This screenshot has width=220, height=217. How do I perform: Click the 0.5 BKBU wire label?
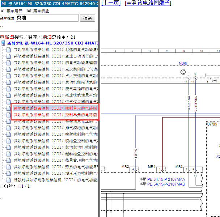point(189,103)
